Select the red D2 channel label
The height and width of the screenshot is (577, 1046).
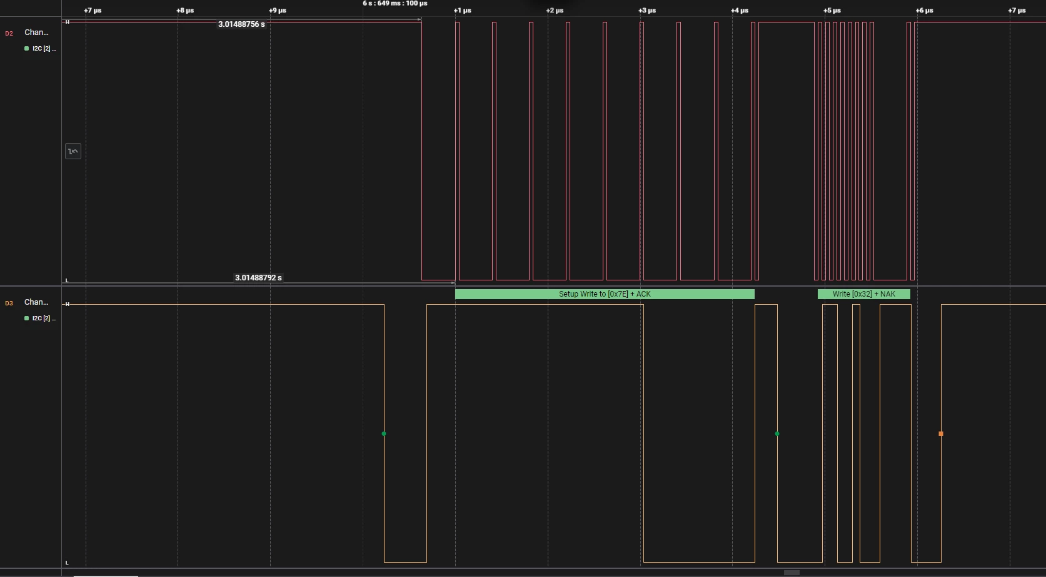tap(9, 33)
